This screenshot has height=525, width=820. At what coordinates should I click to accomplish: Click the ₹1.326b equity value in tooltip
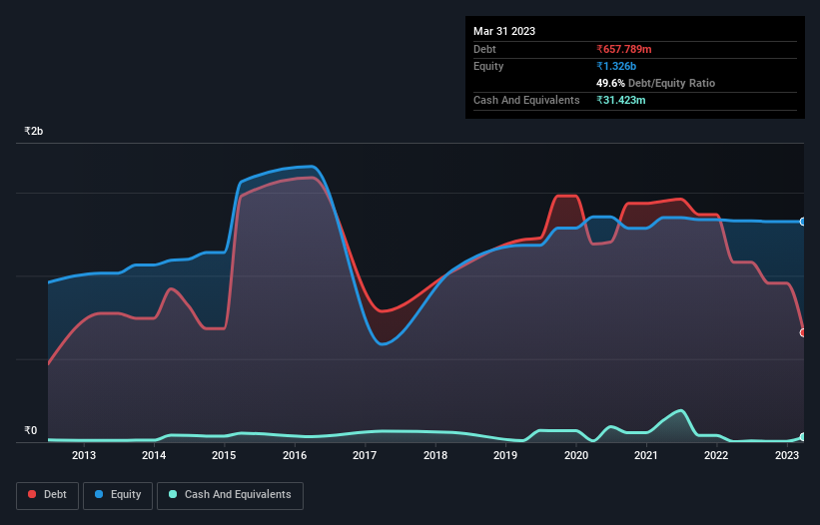(616, 66)
